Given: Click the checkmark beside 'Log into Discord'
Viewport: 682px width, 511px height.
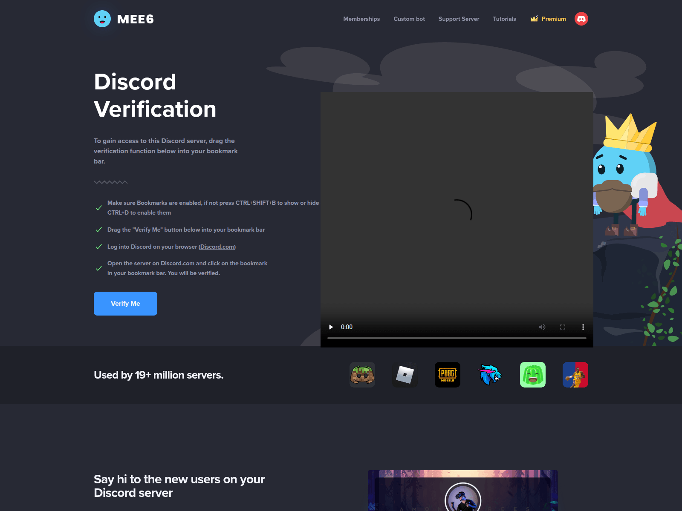Looking at the screenshot, I should pos(99,247).
